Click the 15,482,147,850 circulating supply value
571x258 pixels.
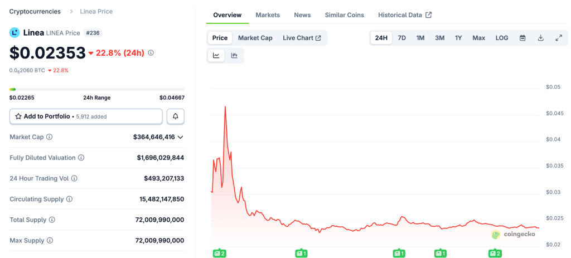pyautogui.click(x=162, y=199)
